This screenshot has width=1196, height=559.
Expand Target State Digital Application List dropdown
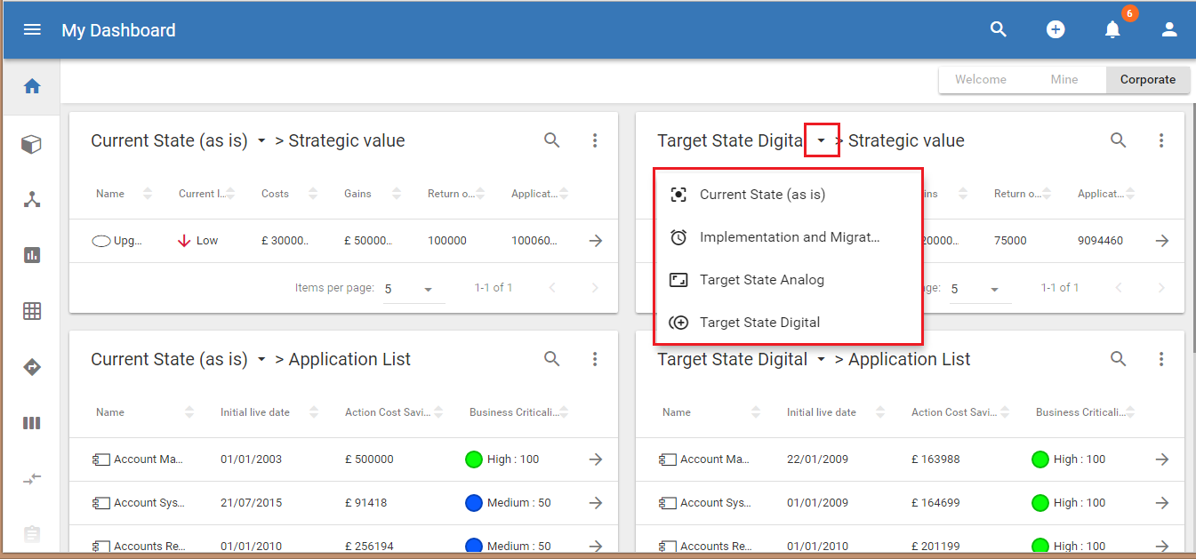(x=822, y=360)
